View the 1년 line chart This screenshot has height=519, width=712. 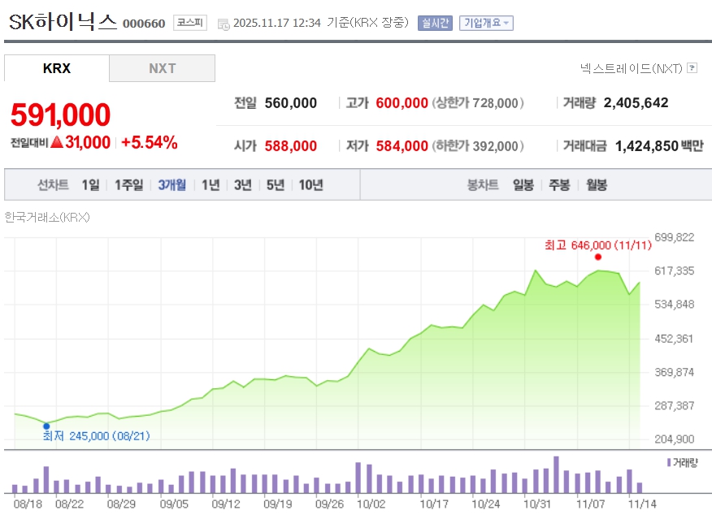coord(211,185)
